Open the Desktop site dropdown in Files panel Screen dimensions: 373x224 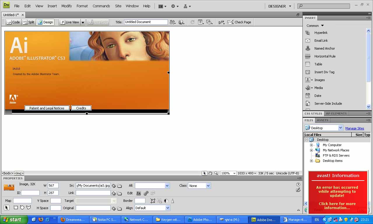[x=340, y=128]
